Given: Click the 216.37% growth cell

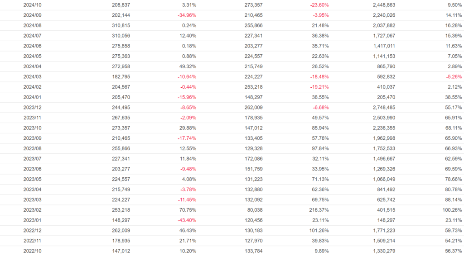Looking at the screenshot, I should [319, 210].
